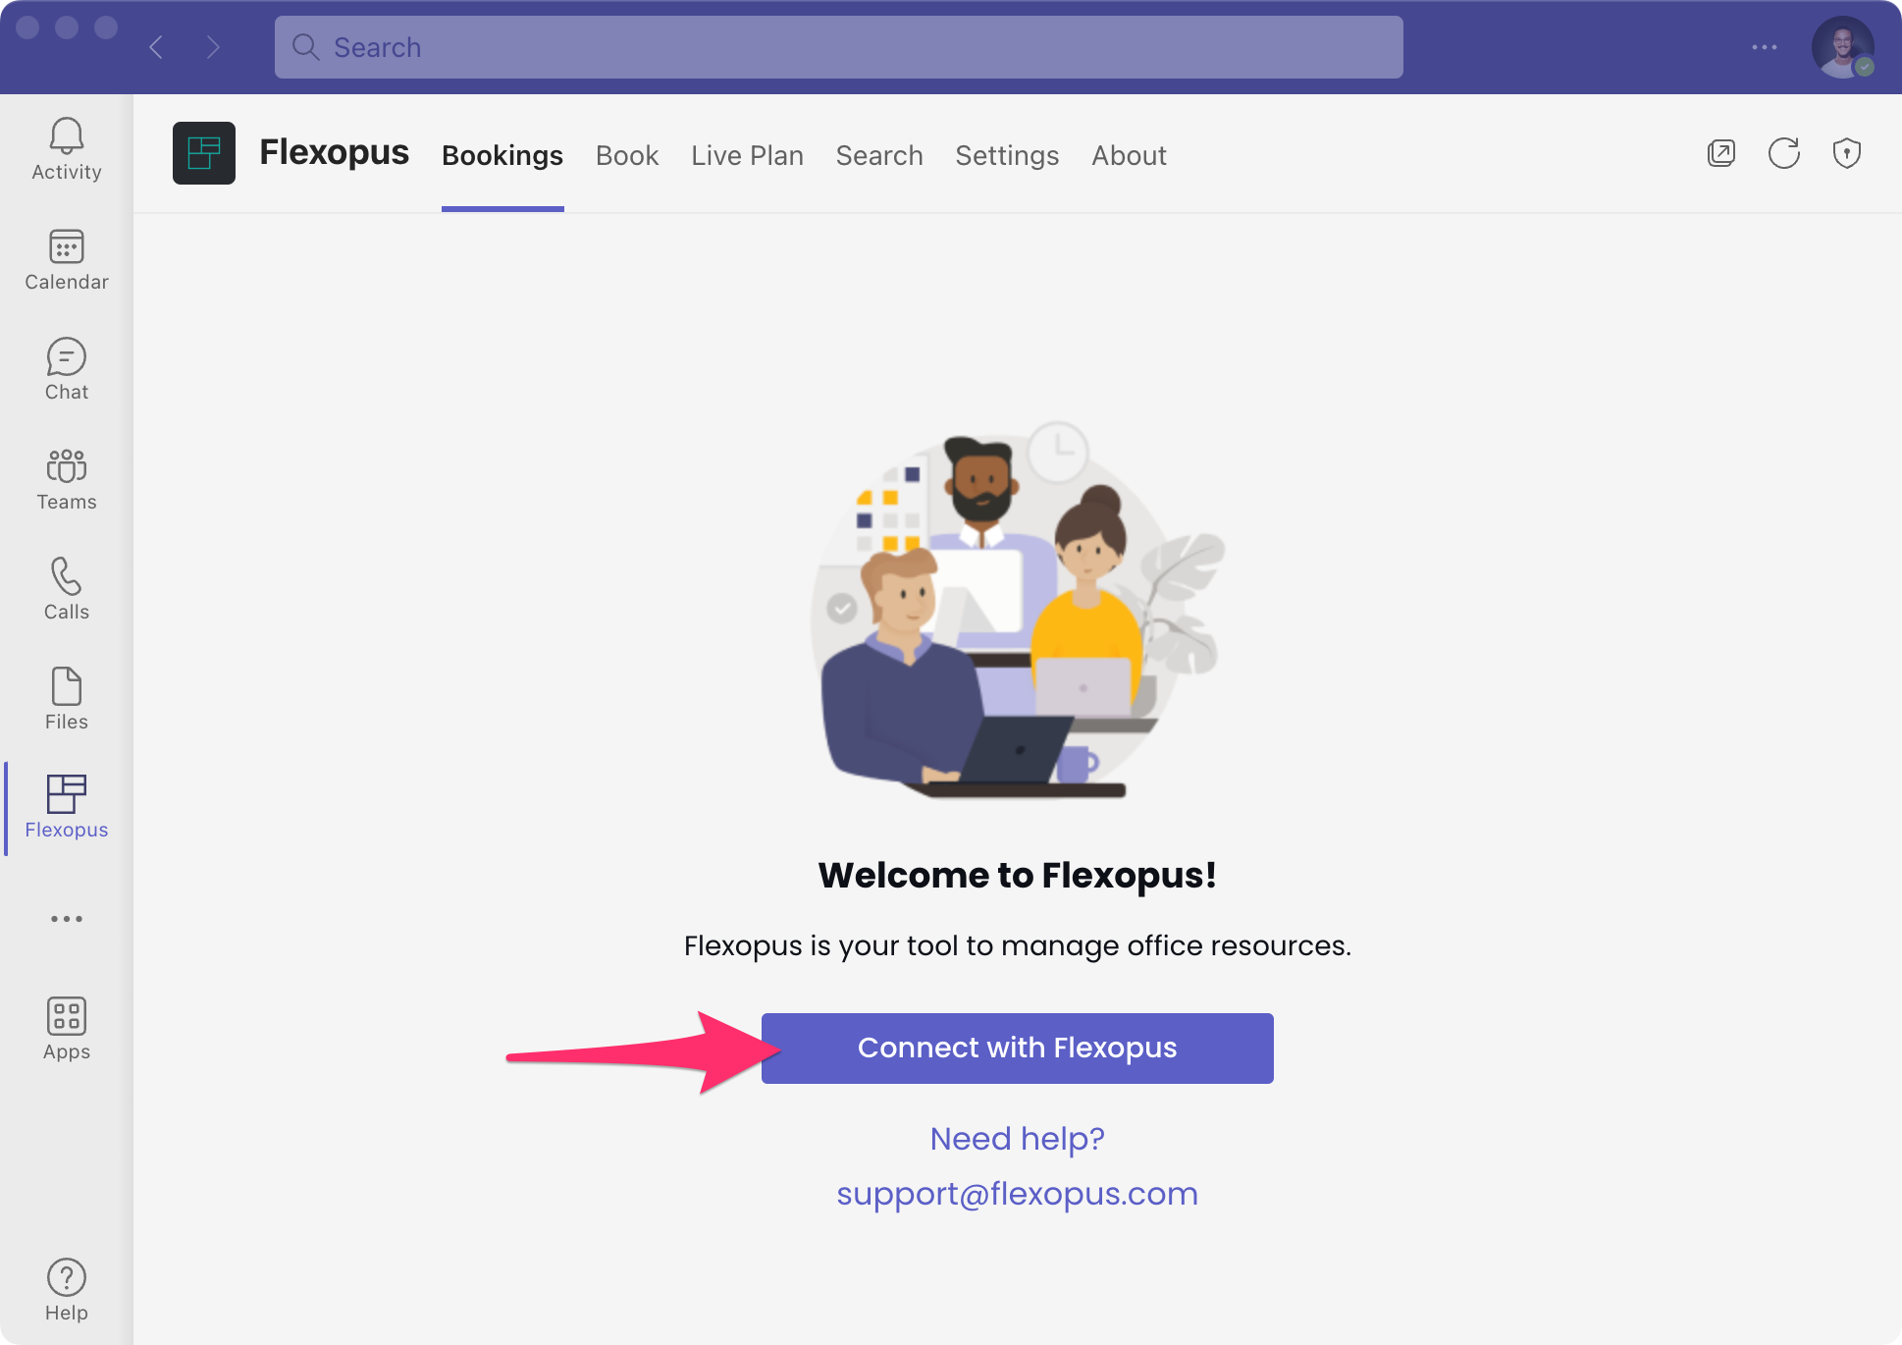Open Chat in left sidebar
This screenshot has width=1902, height=1345.
click(66, 370)
